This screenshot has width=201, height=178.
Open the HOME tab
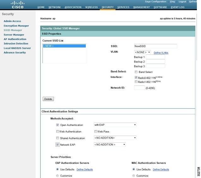(x=41, y=7)
